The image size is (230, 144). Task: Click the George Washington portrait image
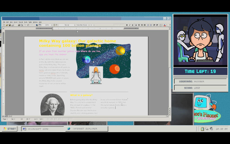click(x=52, y=104)
